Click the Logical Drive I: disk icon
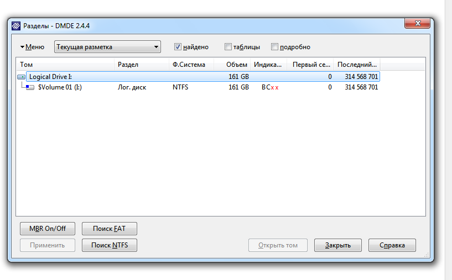The image size is (452, 280). pos(22,77)
